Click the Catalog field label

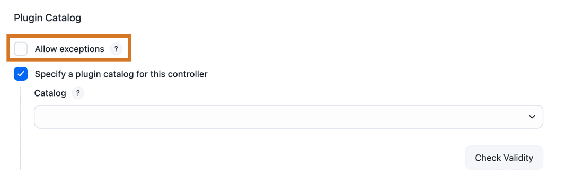[x=50, y=93]
